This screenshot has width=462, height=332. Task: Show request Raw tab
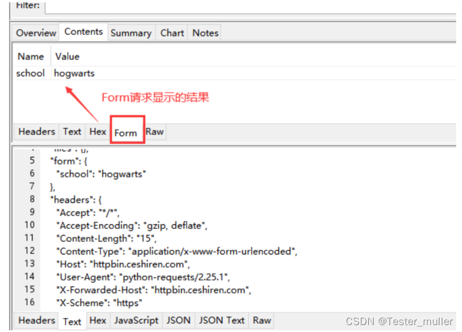click(x=154, y=131)
